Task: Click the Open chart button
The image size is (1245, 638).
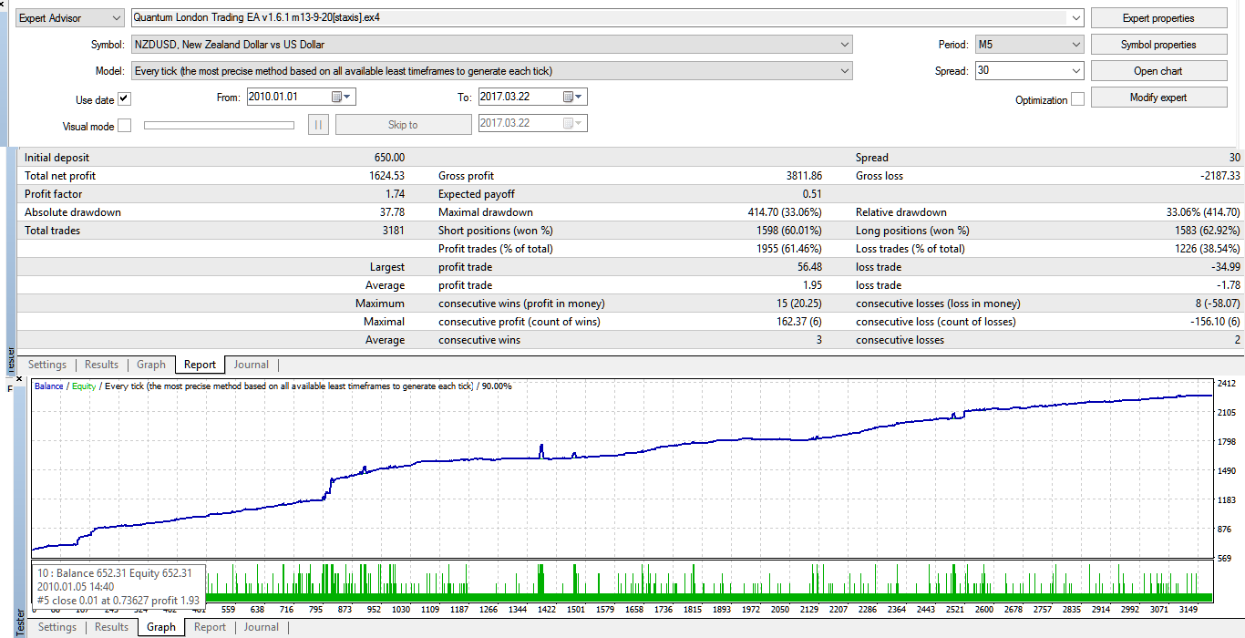Action: (x=1158, y=71)
